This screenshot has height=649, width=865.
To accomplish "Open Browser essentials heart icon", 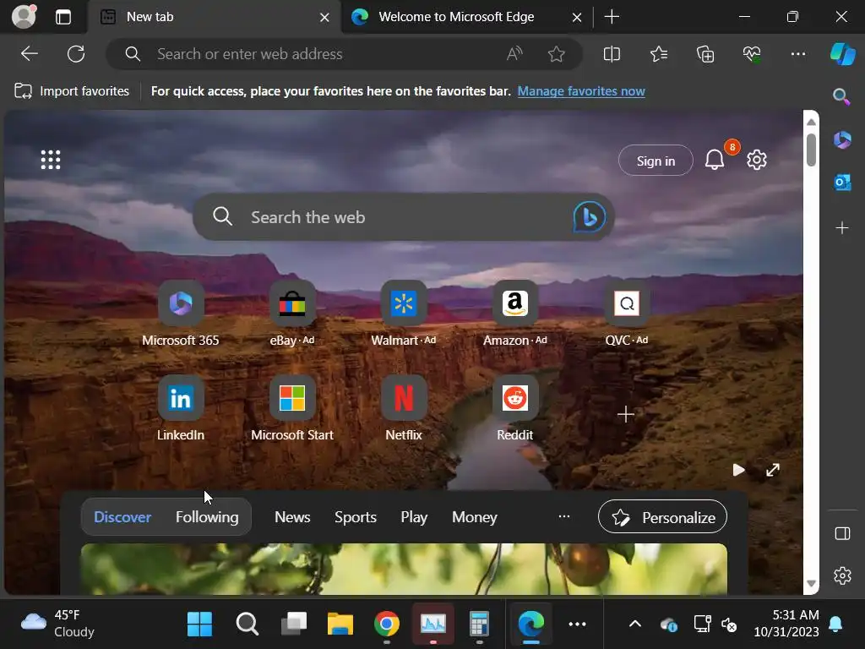I will tap(751, 54).
